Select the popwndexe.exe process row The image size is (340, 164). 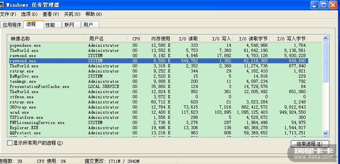[x=159, y=45]
